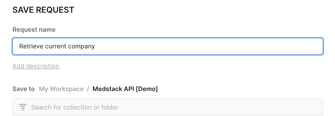Click the Search for collection or folder field

pyautogui.click(x=168, y=107)
